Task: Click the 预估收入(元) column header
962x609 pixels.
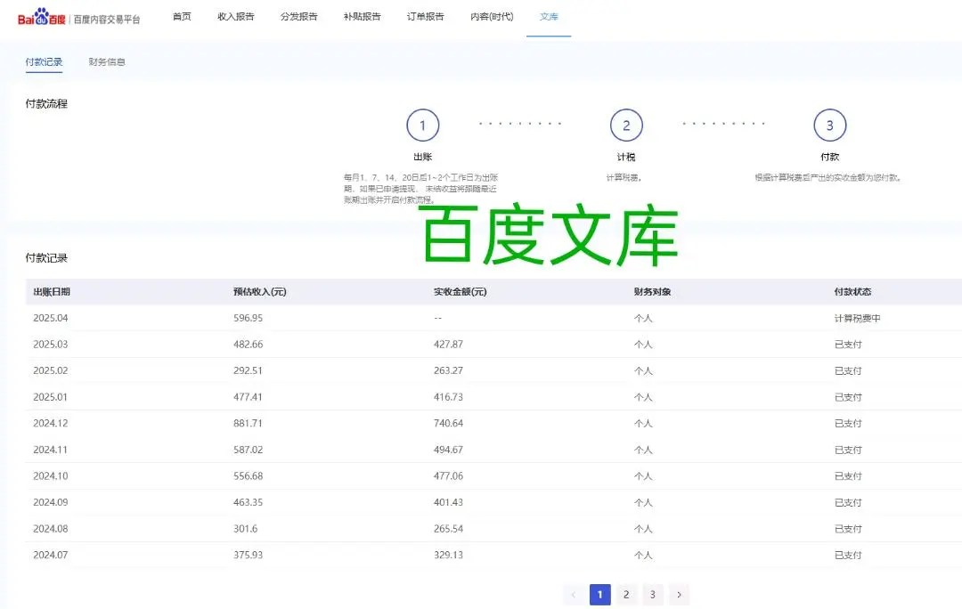Action: 259,292
